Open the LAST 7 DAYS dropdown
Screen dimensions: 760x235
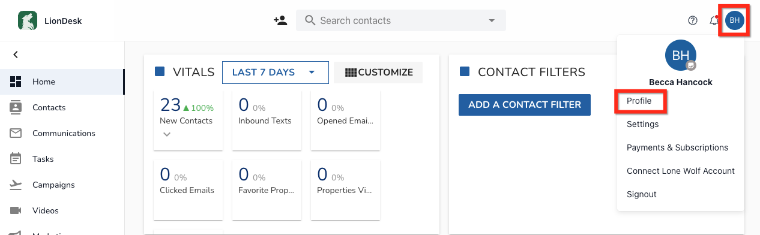276,73
